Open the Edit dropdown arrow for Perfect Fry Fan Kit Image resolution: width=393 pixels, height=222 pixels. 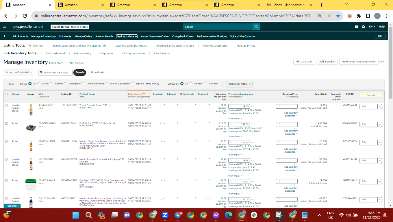[x=380, y=124]
